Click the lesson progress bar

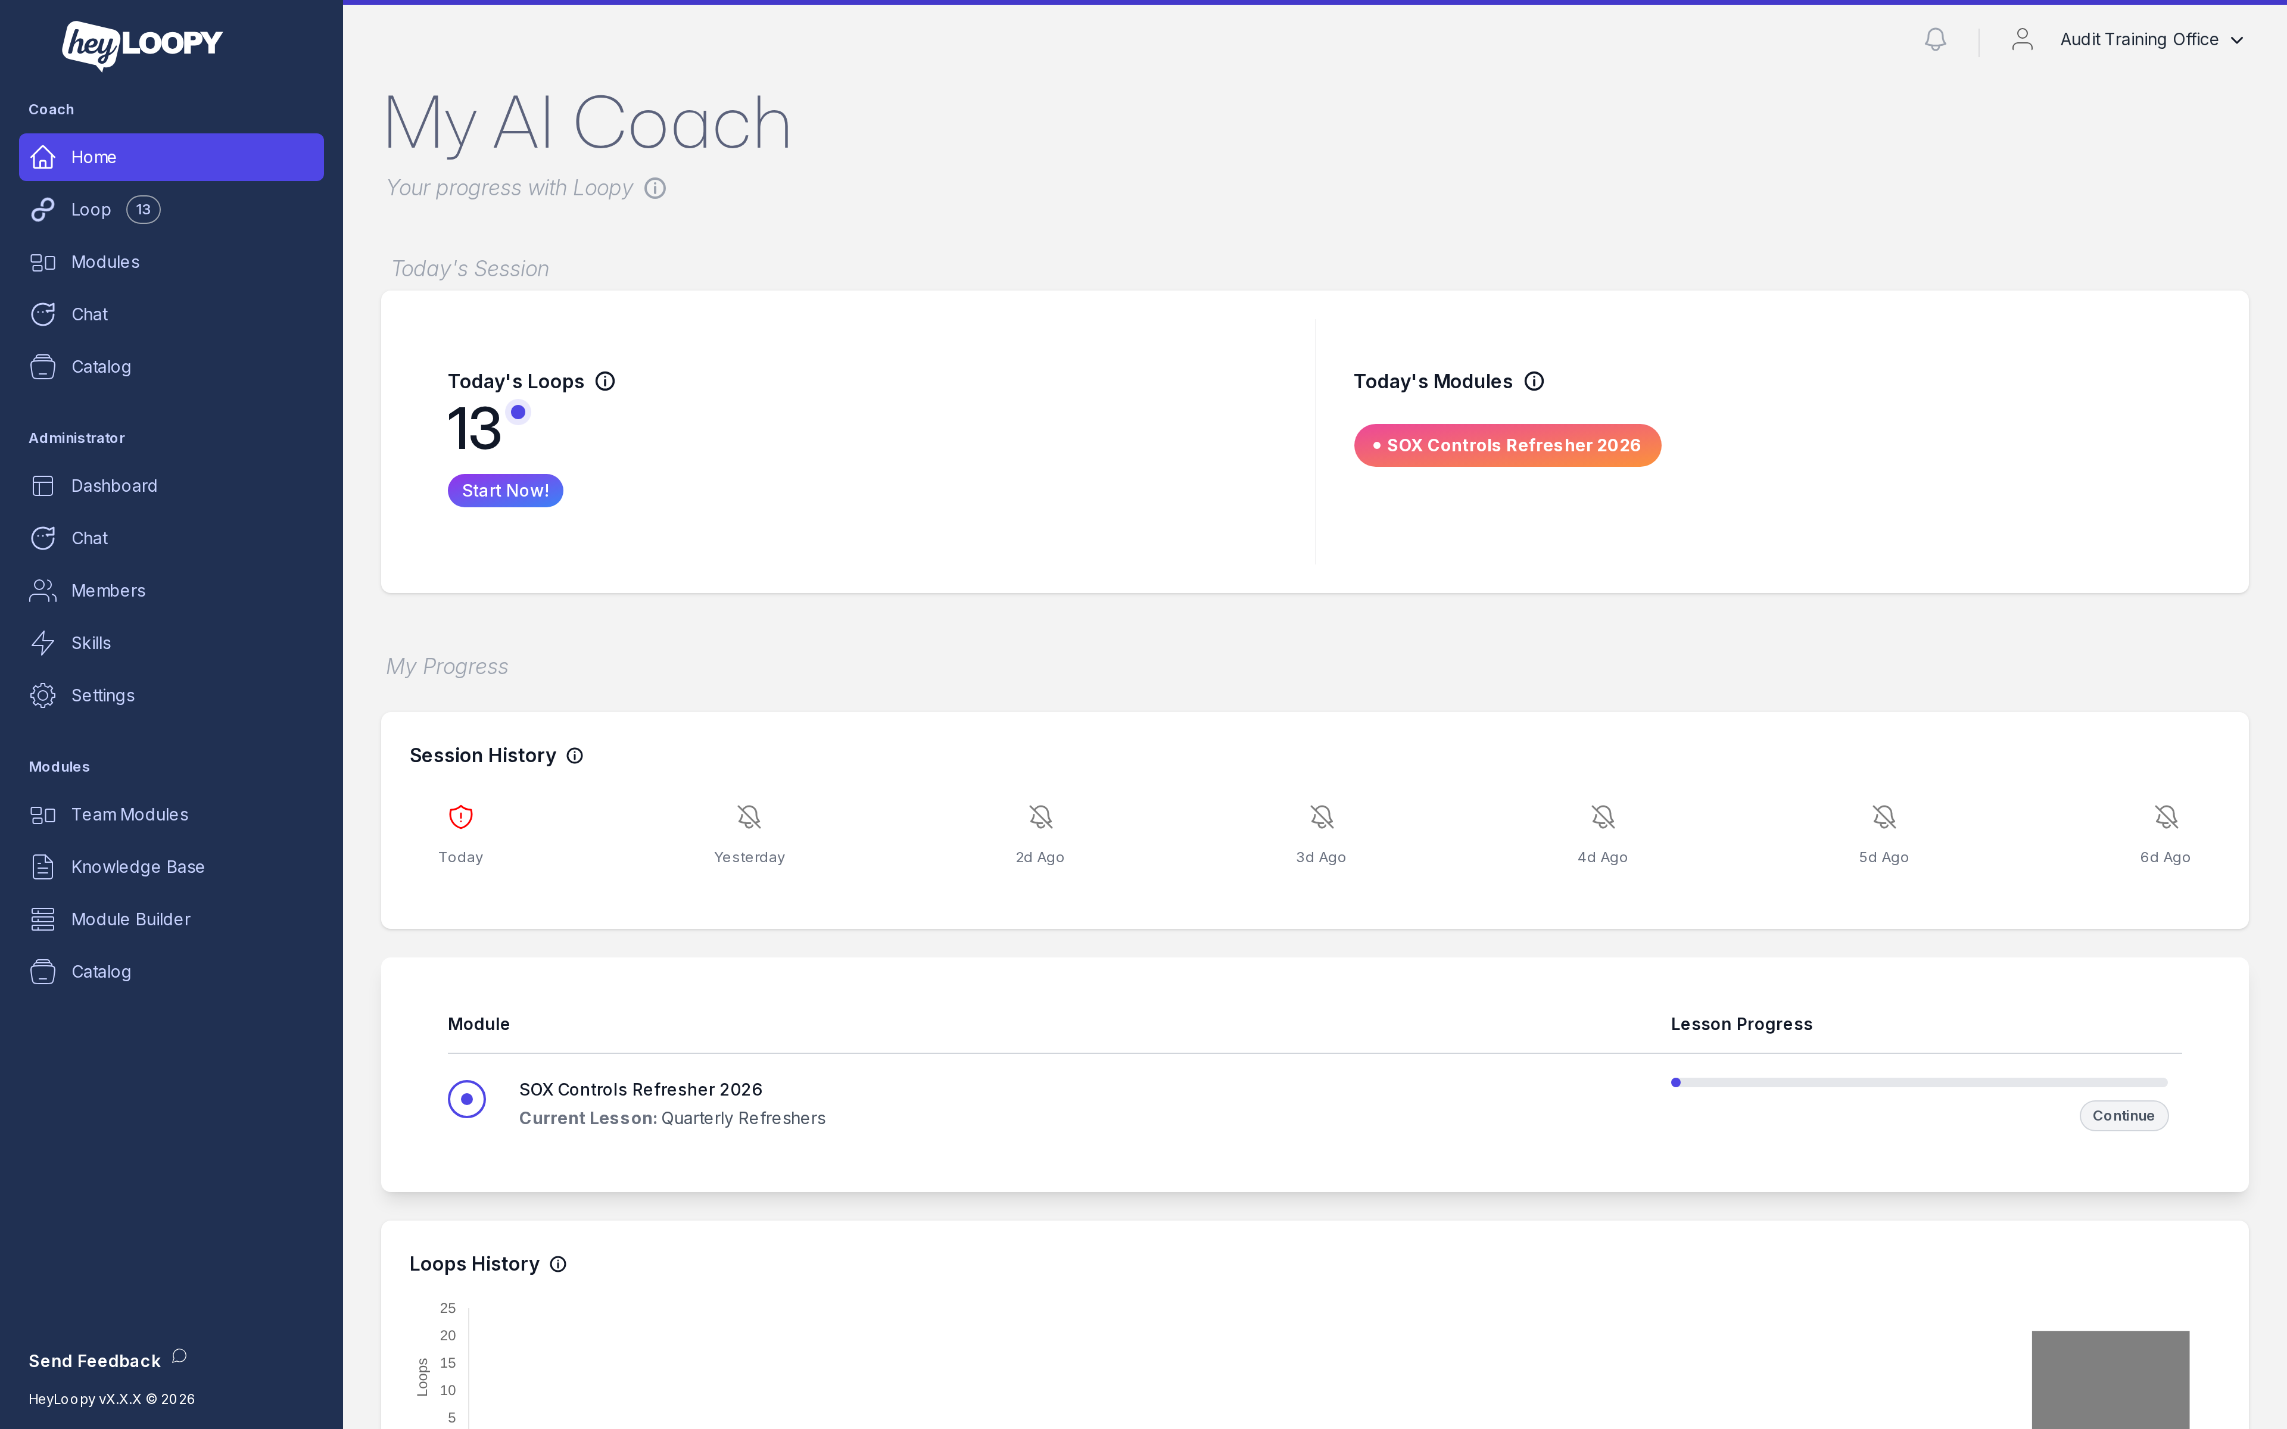coord(1920,1082)
